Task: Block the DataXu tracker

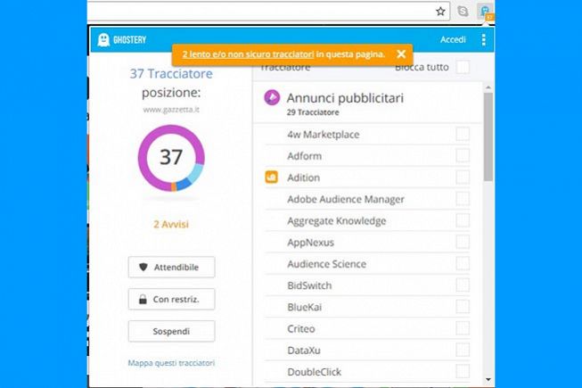Action: click(463, 350)
